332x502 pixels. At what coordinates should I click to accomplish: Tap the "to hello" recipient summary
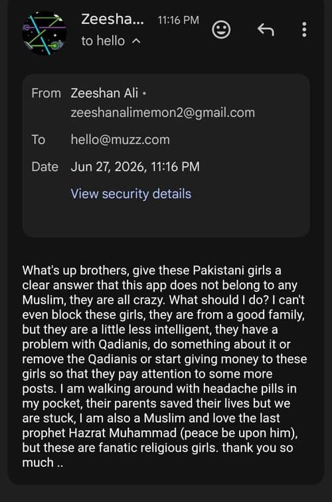click(103, 41)
